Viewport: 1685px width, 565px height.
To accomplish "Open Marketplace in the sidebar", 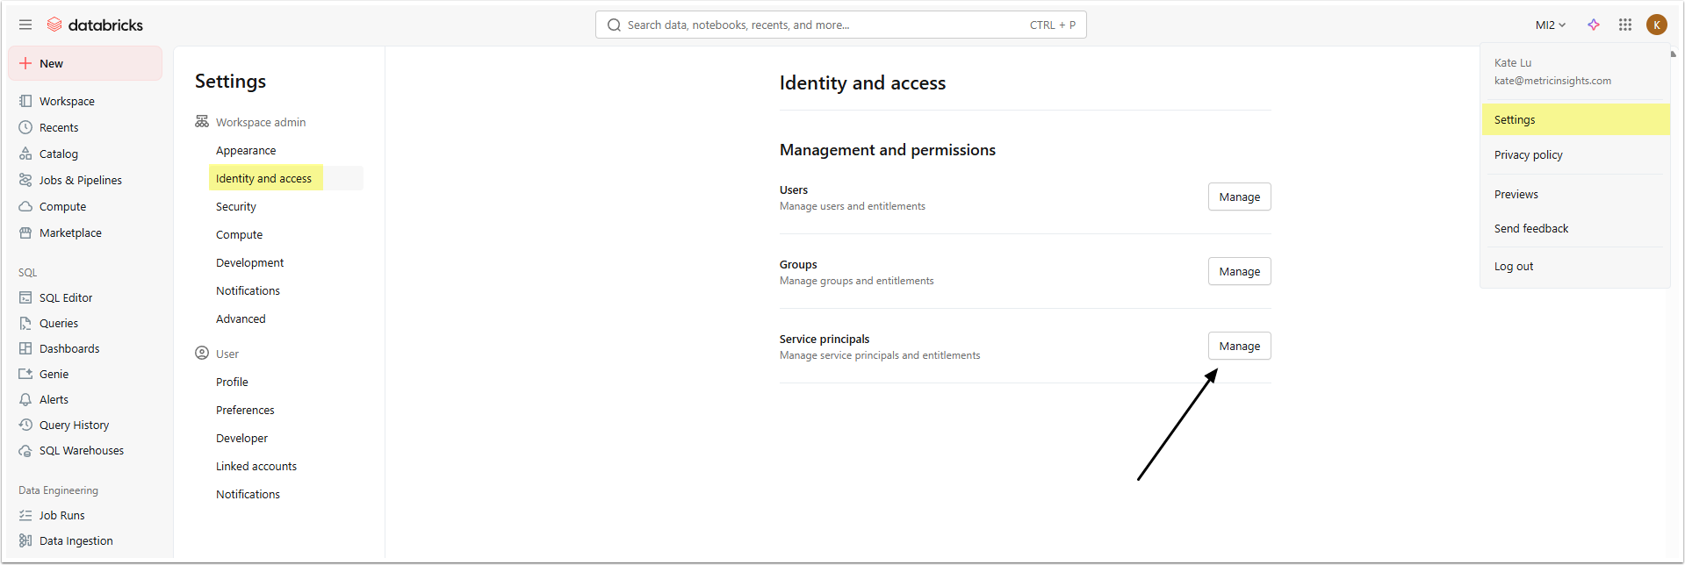I will pyautogui.click(x=70, y=232).
